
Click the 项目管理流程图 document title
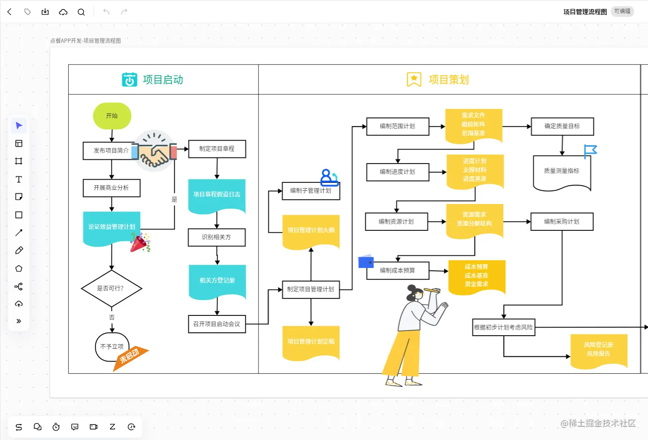(x=585, y=12)
